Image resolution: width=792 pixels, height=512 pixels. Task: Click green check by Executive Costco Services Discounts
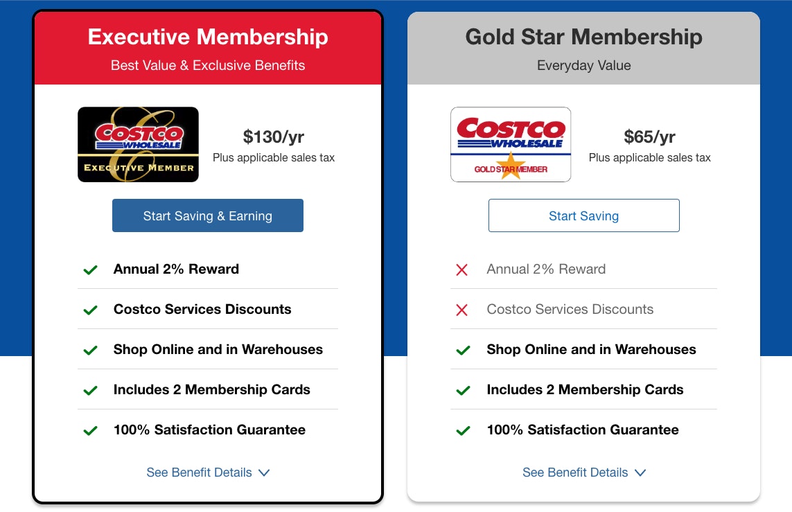90,310
